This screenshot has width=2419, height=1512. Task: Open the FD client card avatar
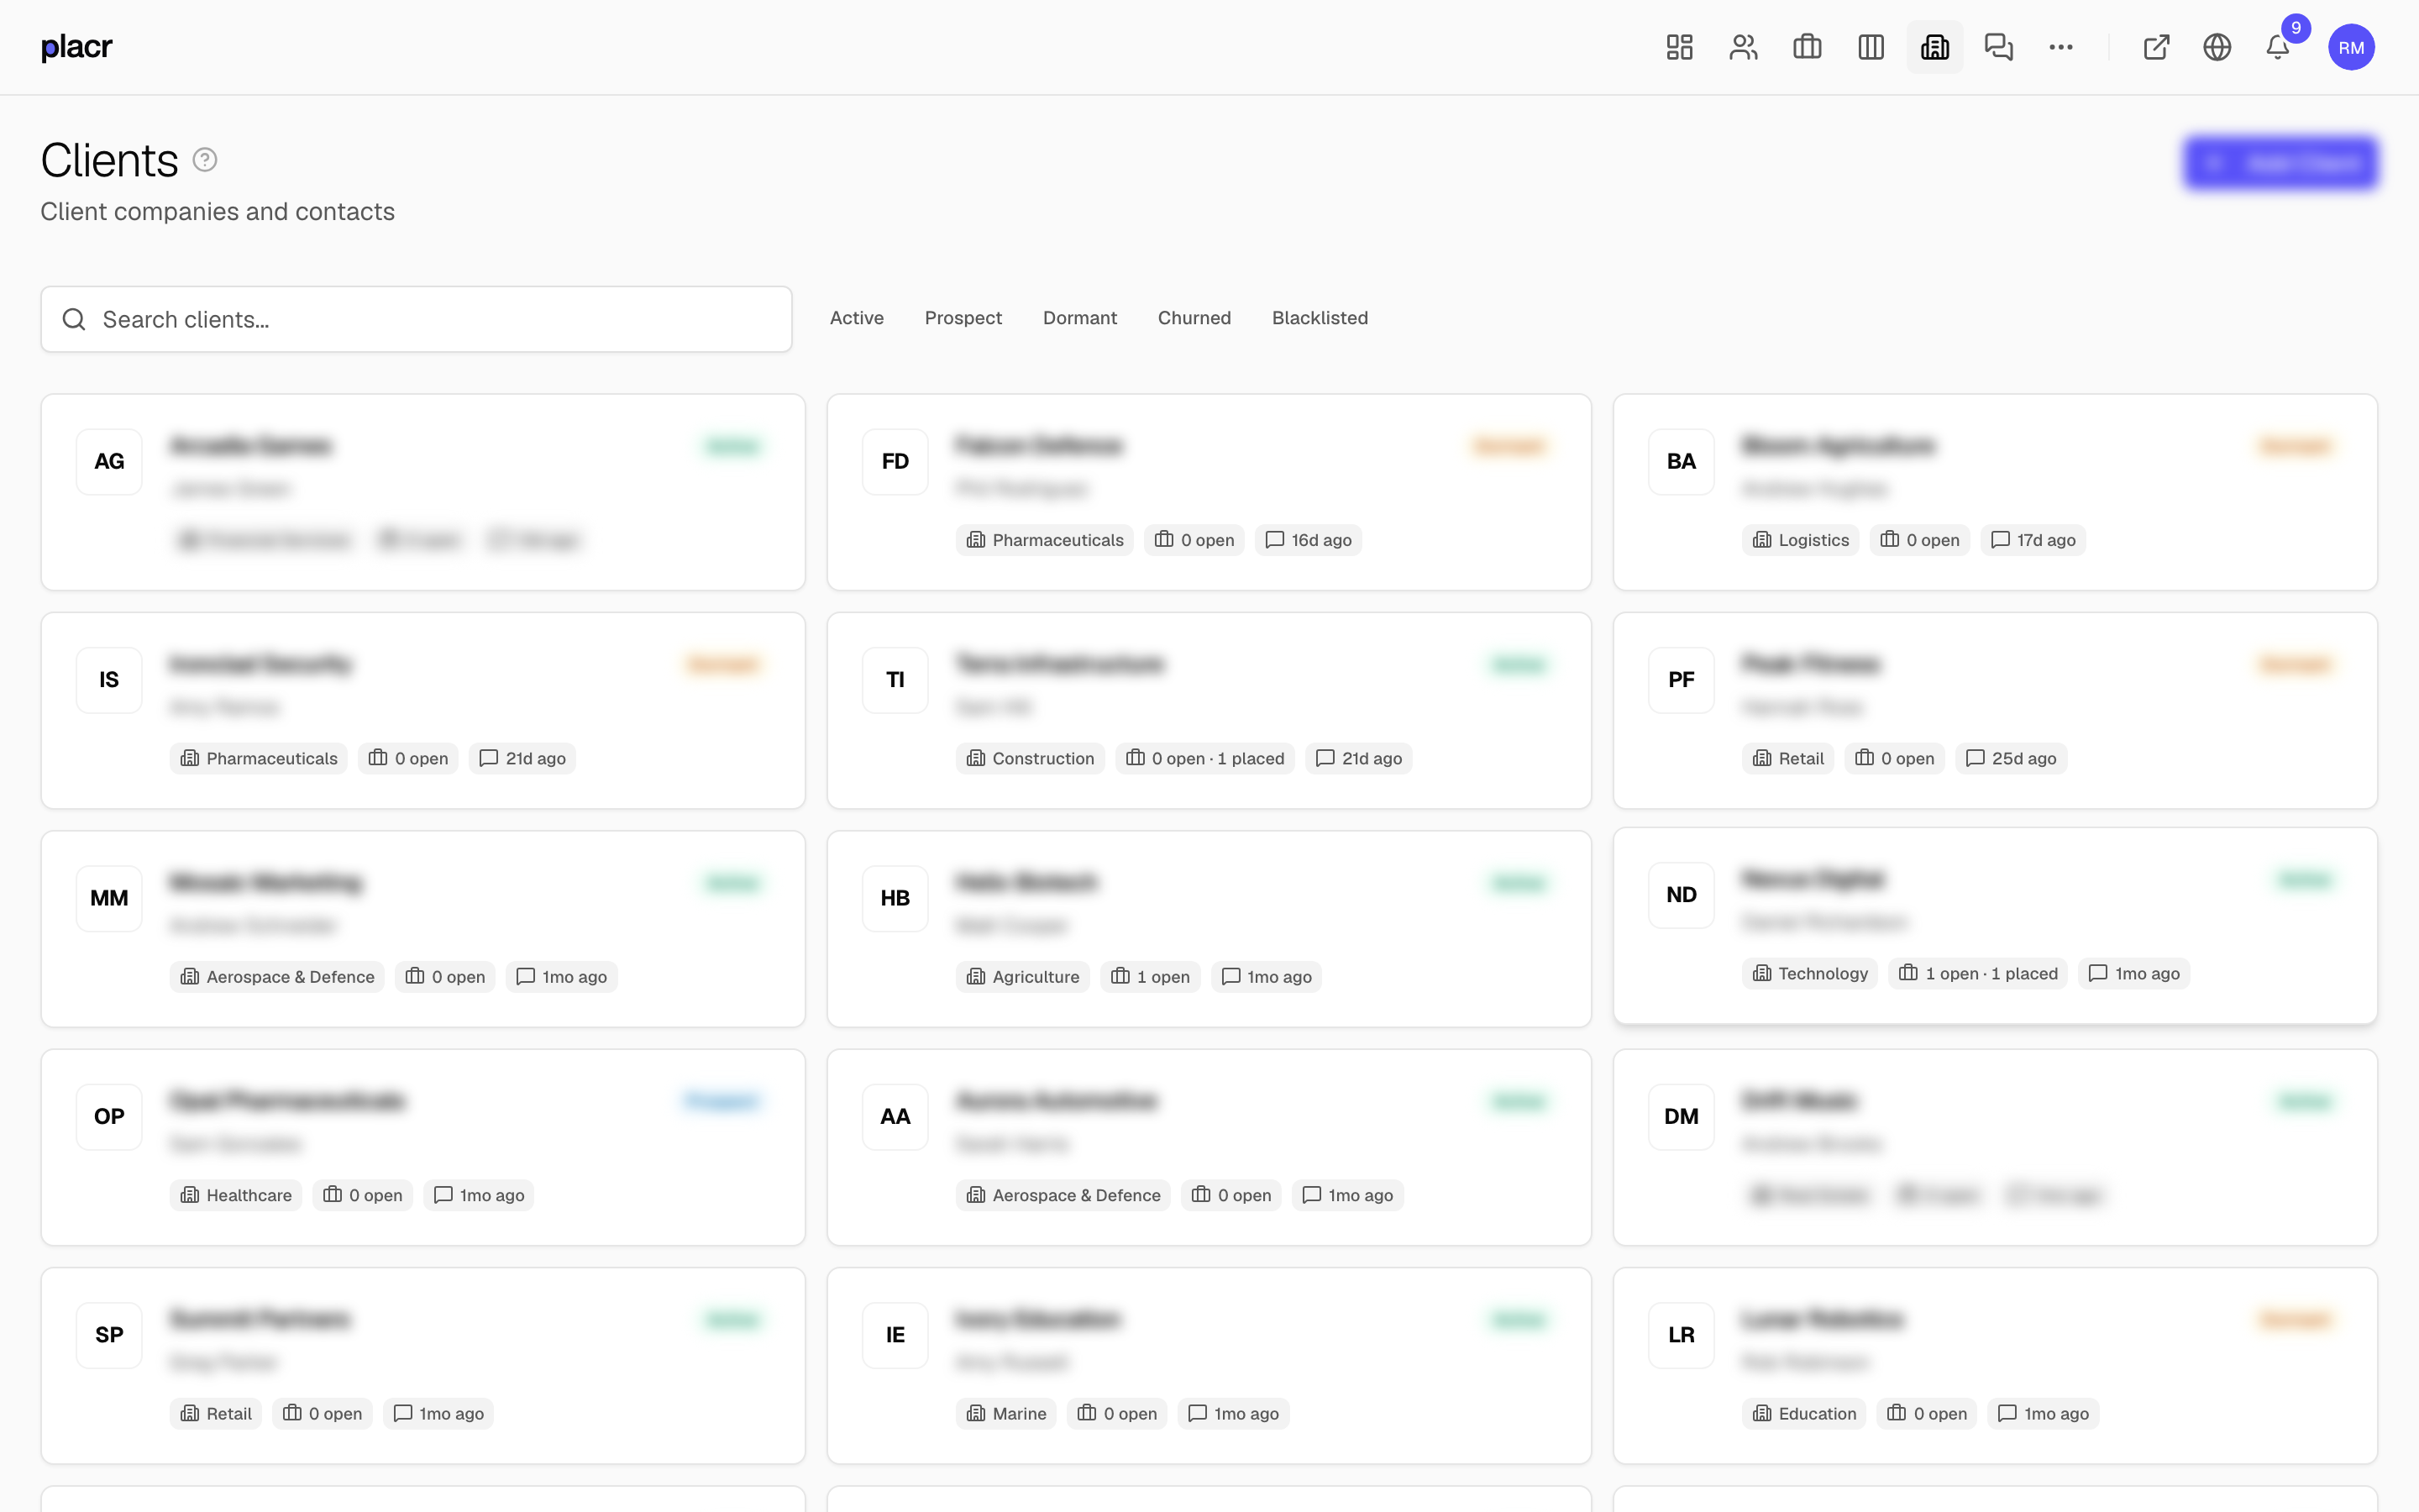point(895,461)
